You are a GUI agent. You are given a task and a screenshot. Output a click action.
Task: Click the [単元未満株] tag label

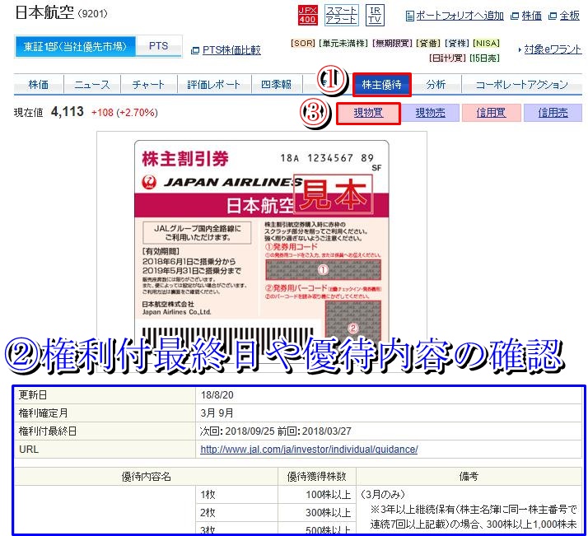pyautogui.click(x=343, y=44)
